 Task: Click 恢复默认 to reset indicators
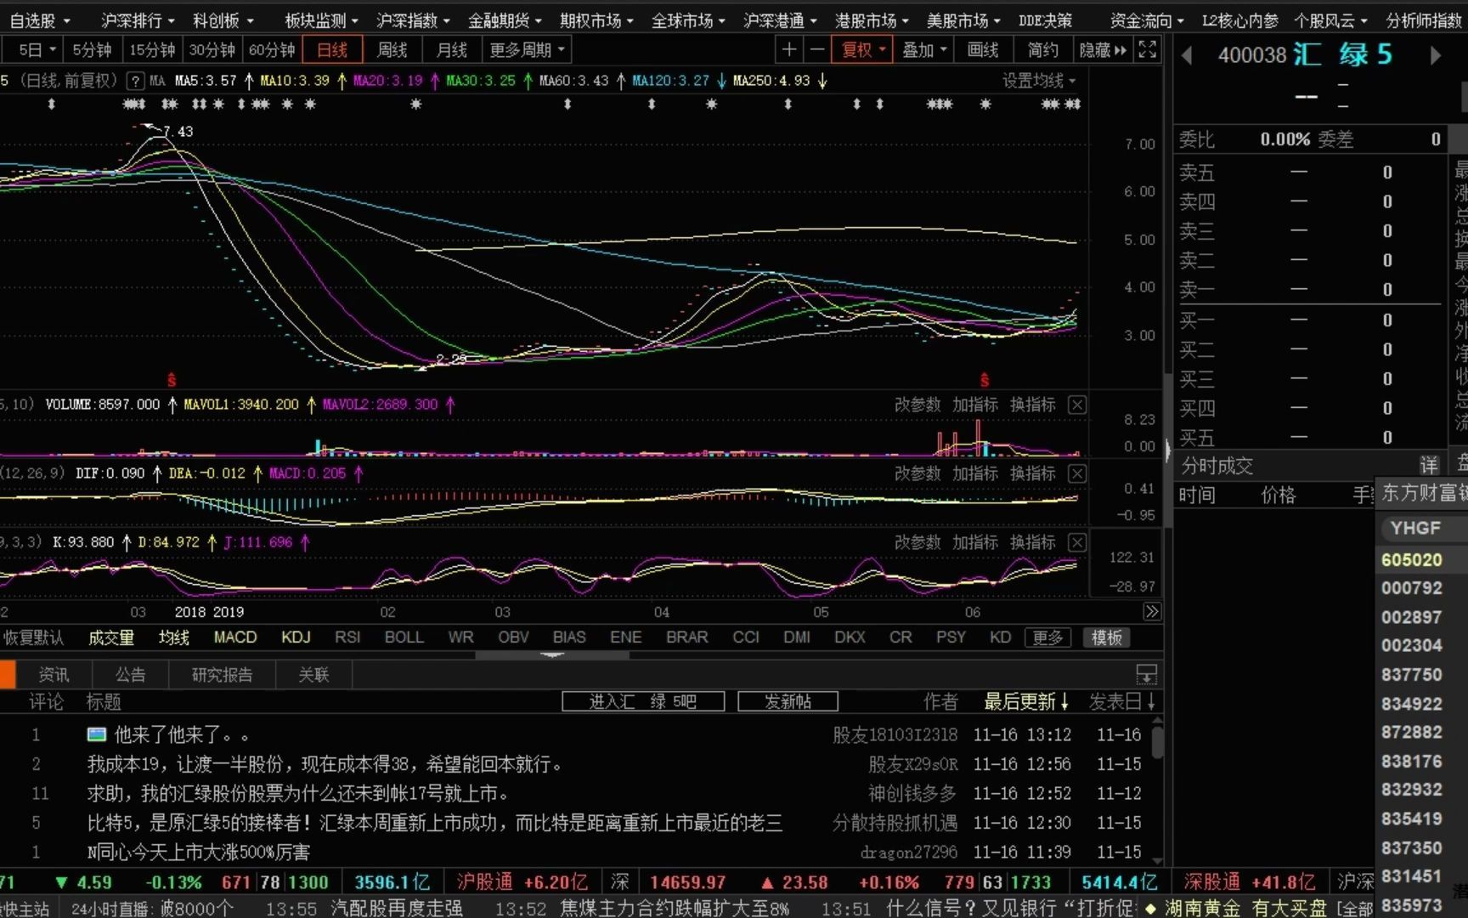[x=33, y=637]
